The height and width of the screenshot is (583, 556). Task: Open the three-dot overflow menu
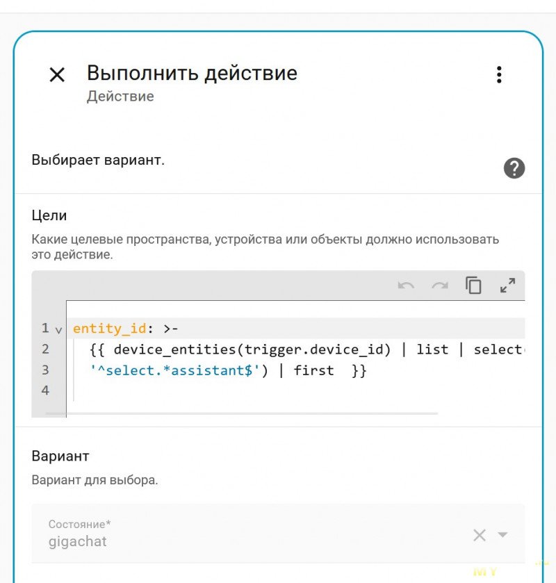tap(498, 75)
